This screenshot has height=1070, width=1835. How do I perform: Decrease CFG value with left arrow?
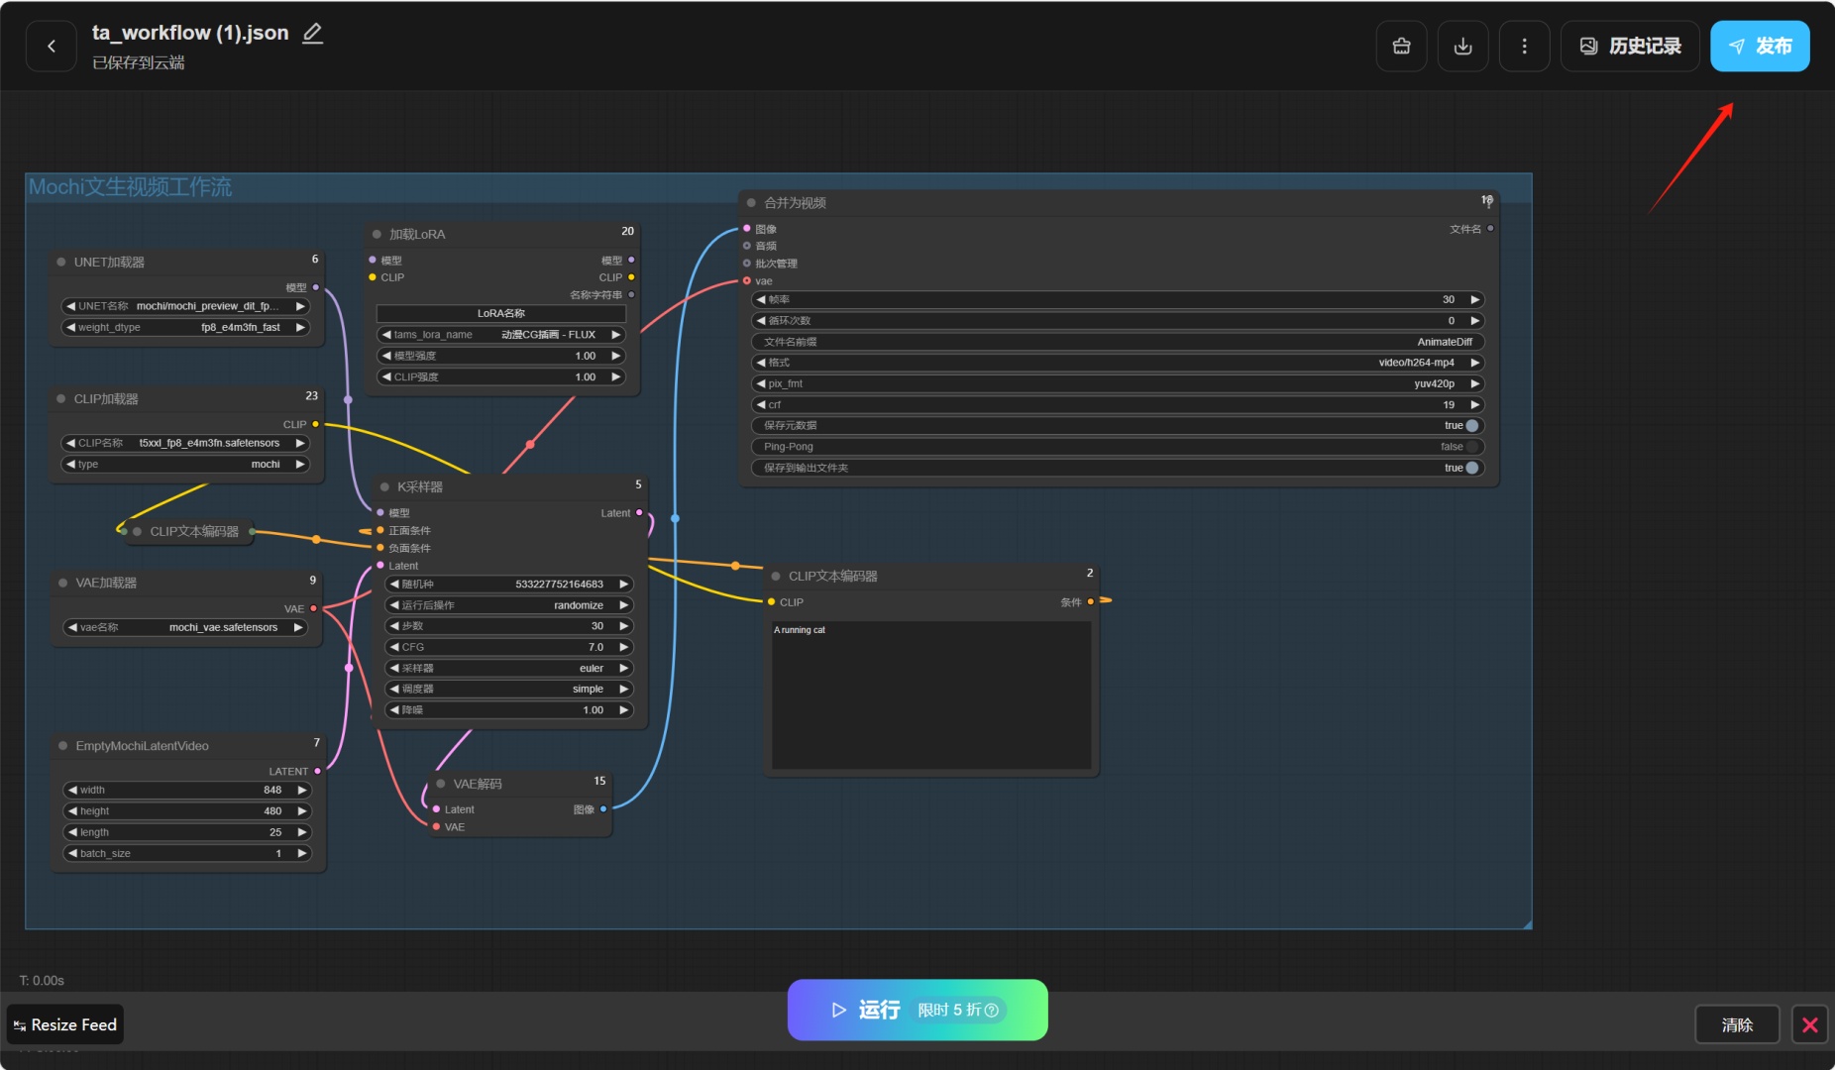394,647
